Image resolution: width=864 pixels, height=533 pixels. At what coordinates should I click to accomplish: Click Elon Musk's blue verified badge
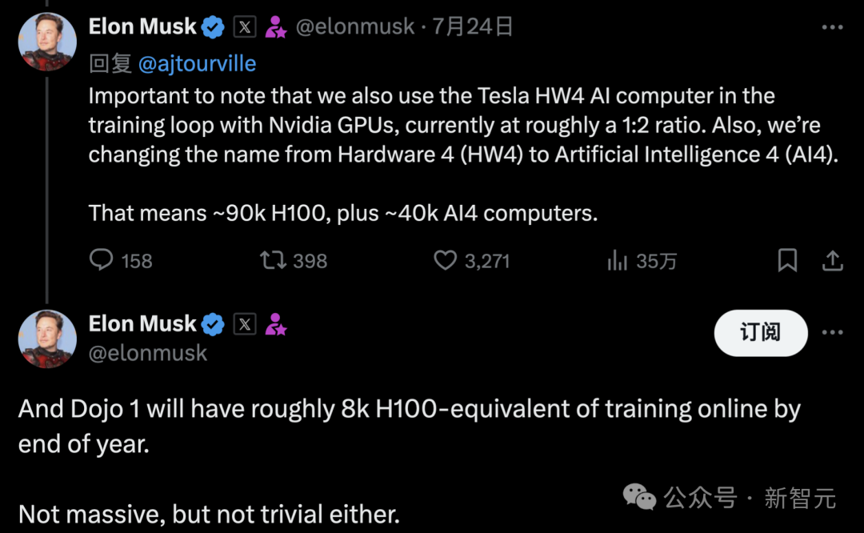coord(210,26)
